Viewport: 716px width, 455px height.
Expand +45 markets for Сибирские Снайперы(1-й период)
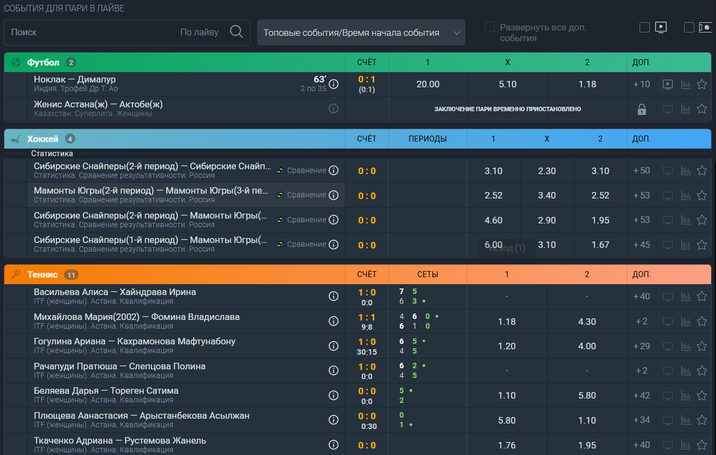(x=642, y=245)
